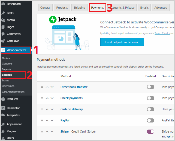Open the Advanced tab
The height and width of the screenshot is (141, 175).
coord(161,8)
